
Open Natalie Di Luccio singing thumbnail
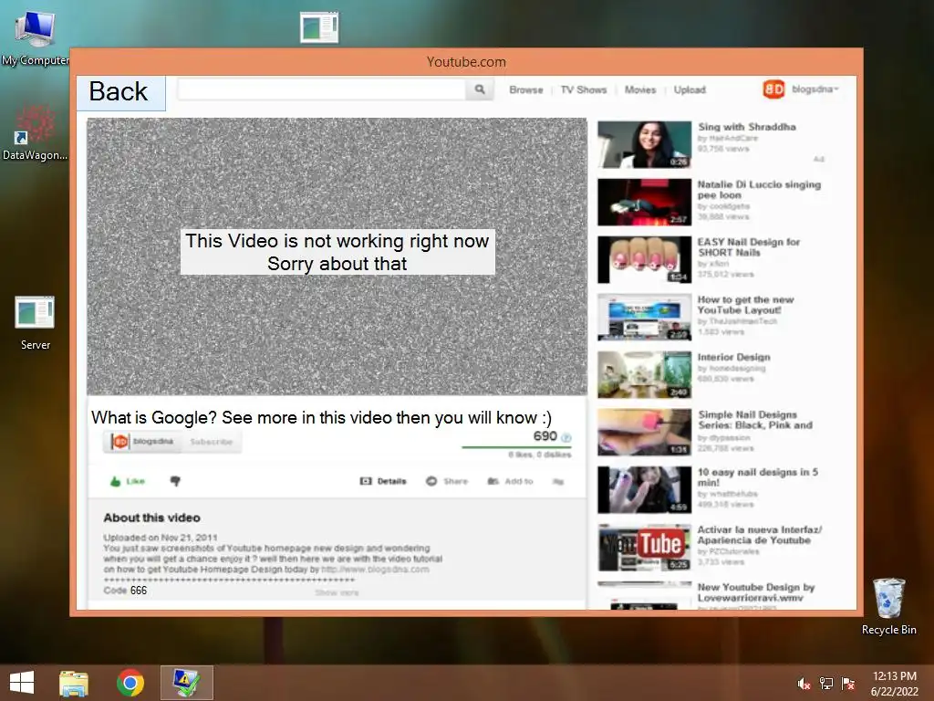point(645,202)
